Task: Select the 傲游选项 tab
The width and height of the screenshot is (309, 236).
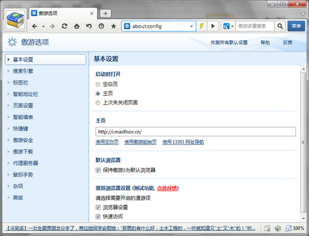Action: pos(63,14)
